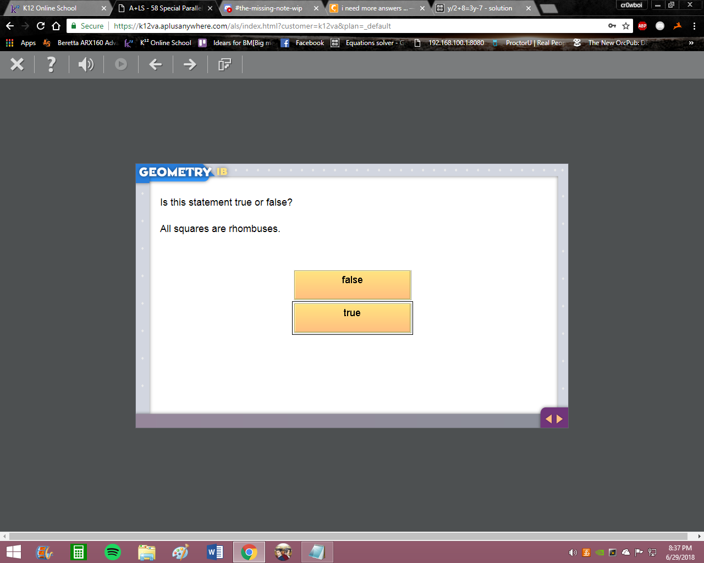Go to previous lesson page arrow
This screenshot has height=563, width=704.
click(x=156, y=64)
